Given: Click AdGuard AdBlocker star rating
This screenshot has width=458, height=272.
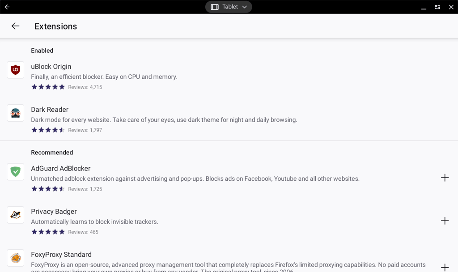Looking at the screenshot, I should tap(48, 189).
